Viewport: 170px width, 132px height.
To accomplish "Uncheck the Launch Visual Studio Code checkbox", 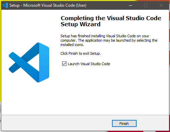I will 64,64.
